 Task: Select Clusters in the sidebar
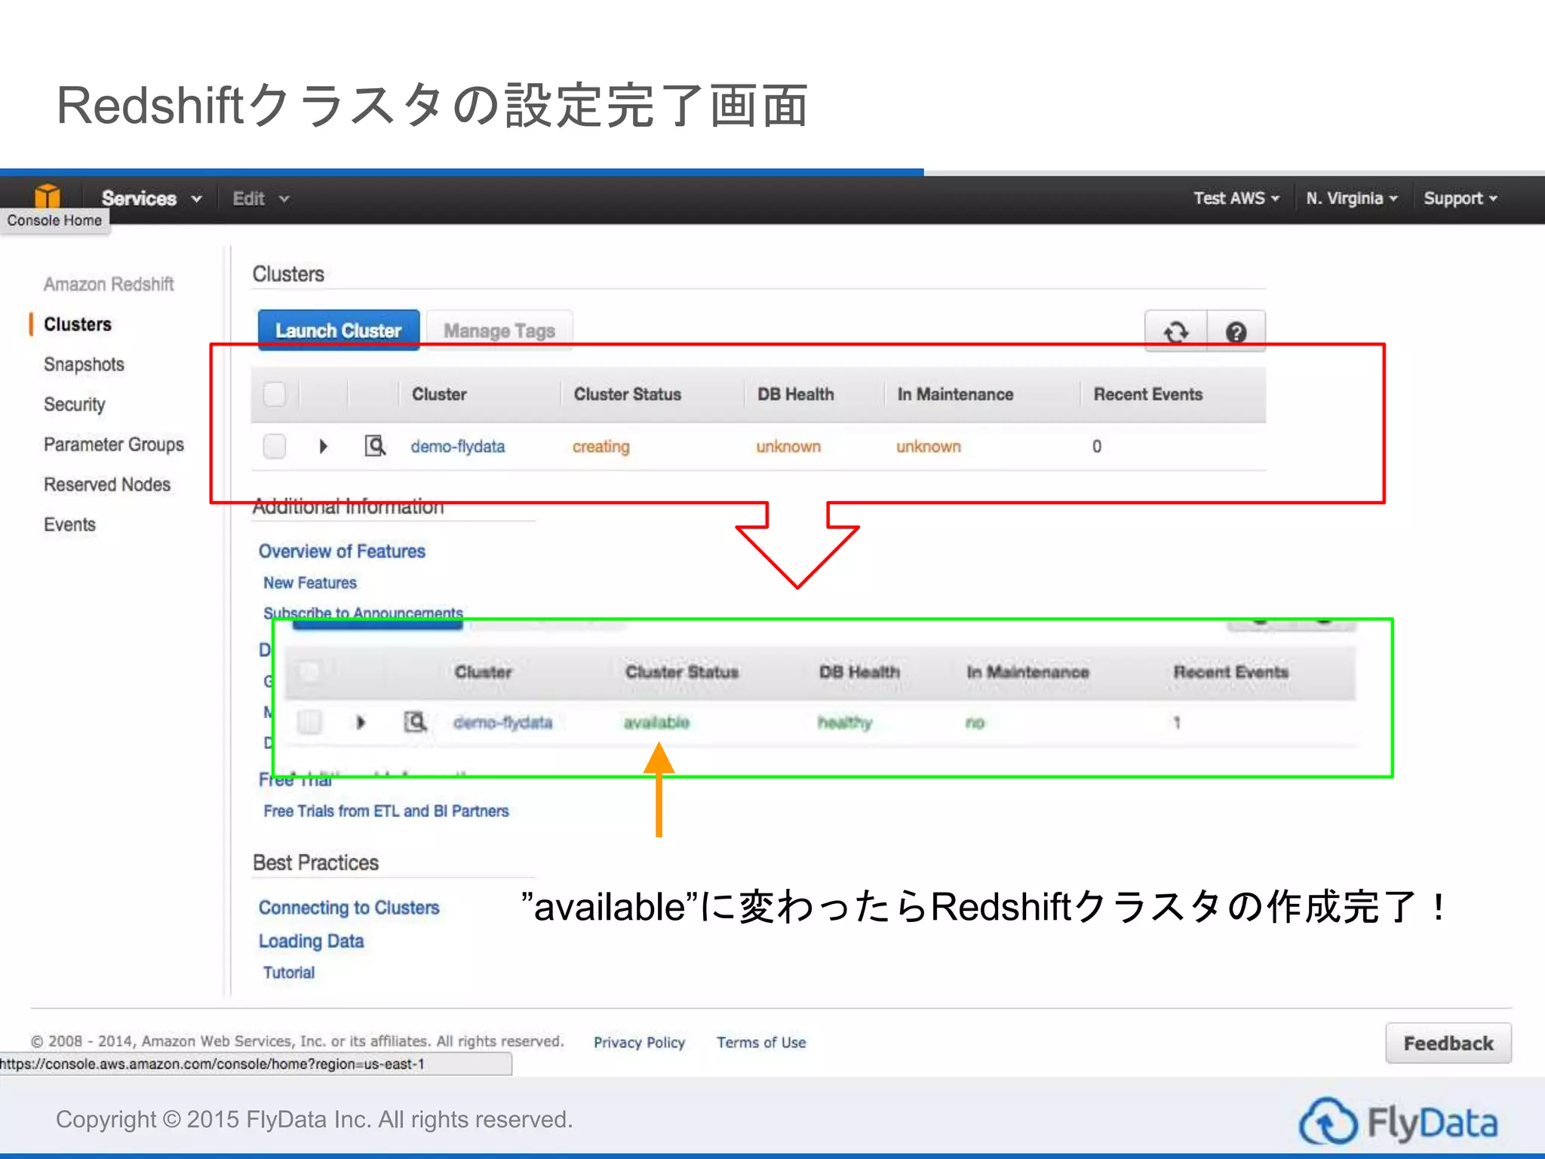(x=77, y=324)
